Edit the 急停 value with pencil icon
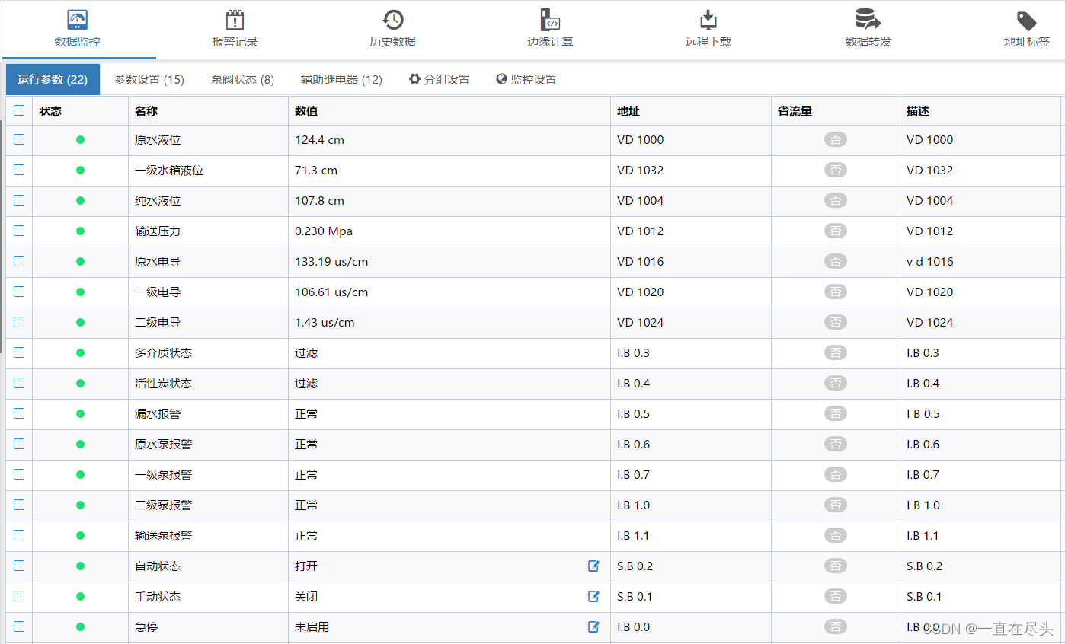This screenshot has width=1065, height=644. [x=594, y=626]
